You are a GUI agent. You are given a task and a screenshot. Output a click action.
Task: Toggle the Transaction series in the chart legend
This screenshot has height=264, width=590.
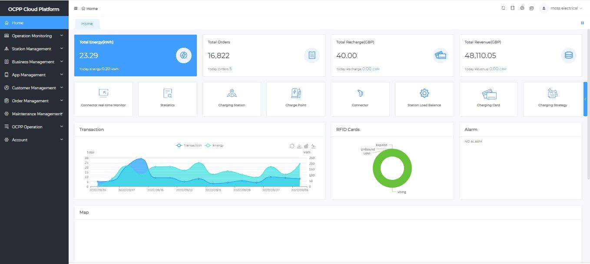tap(189, 145)
